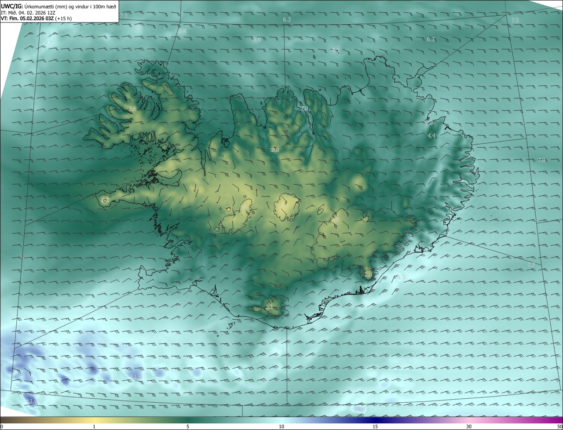This screenshot has height=430, width=563.
Task: Click the 4.4 value label on the map
Action: coord(431,136)
